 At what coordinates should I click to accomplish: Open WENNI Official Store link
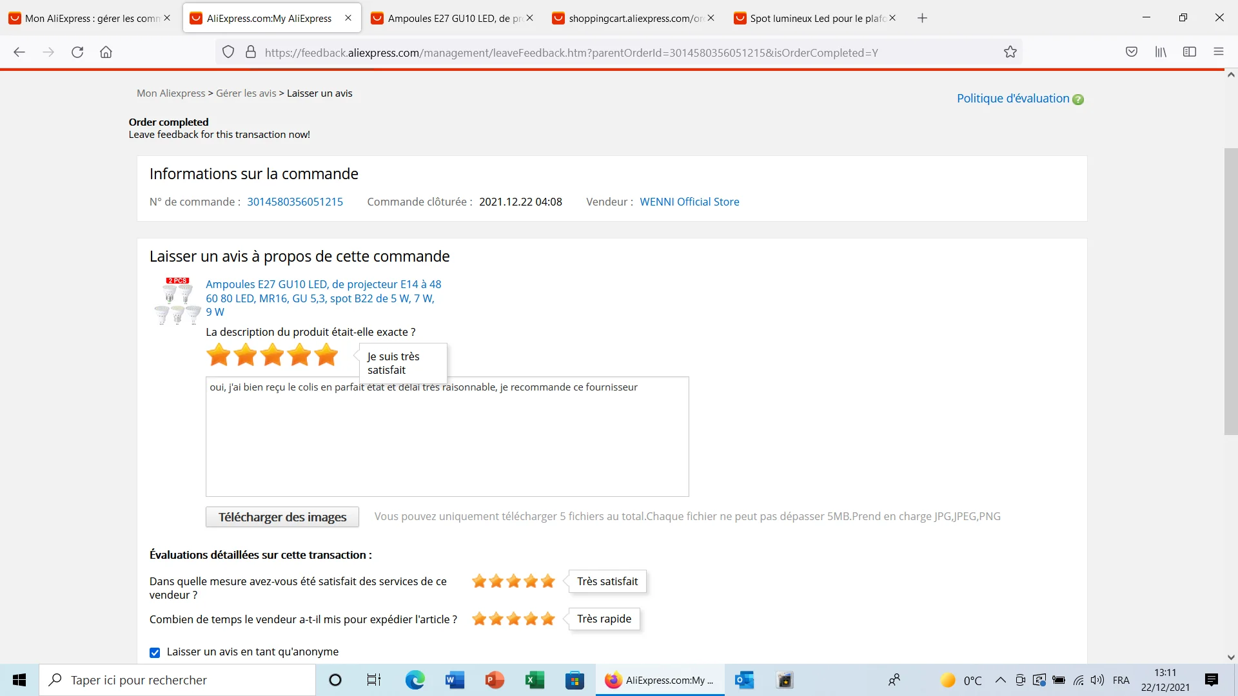689,202
